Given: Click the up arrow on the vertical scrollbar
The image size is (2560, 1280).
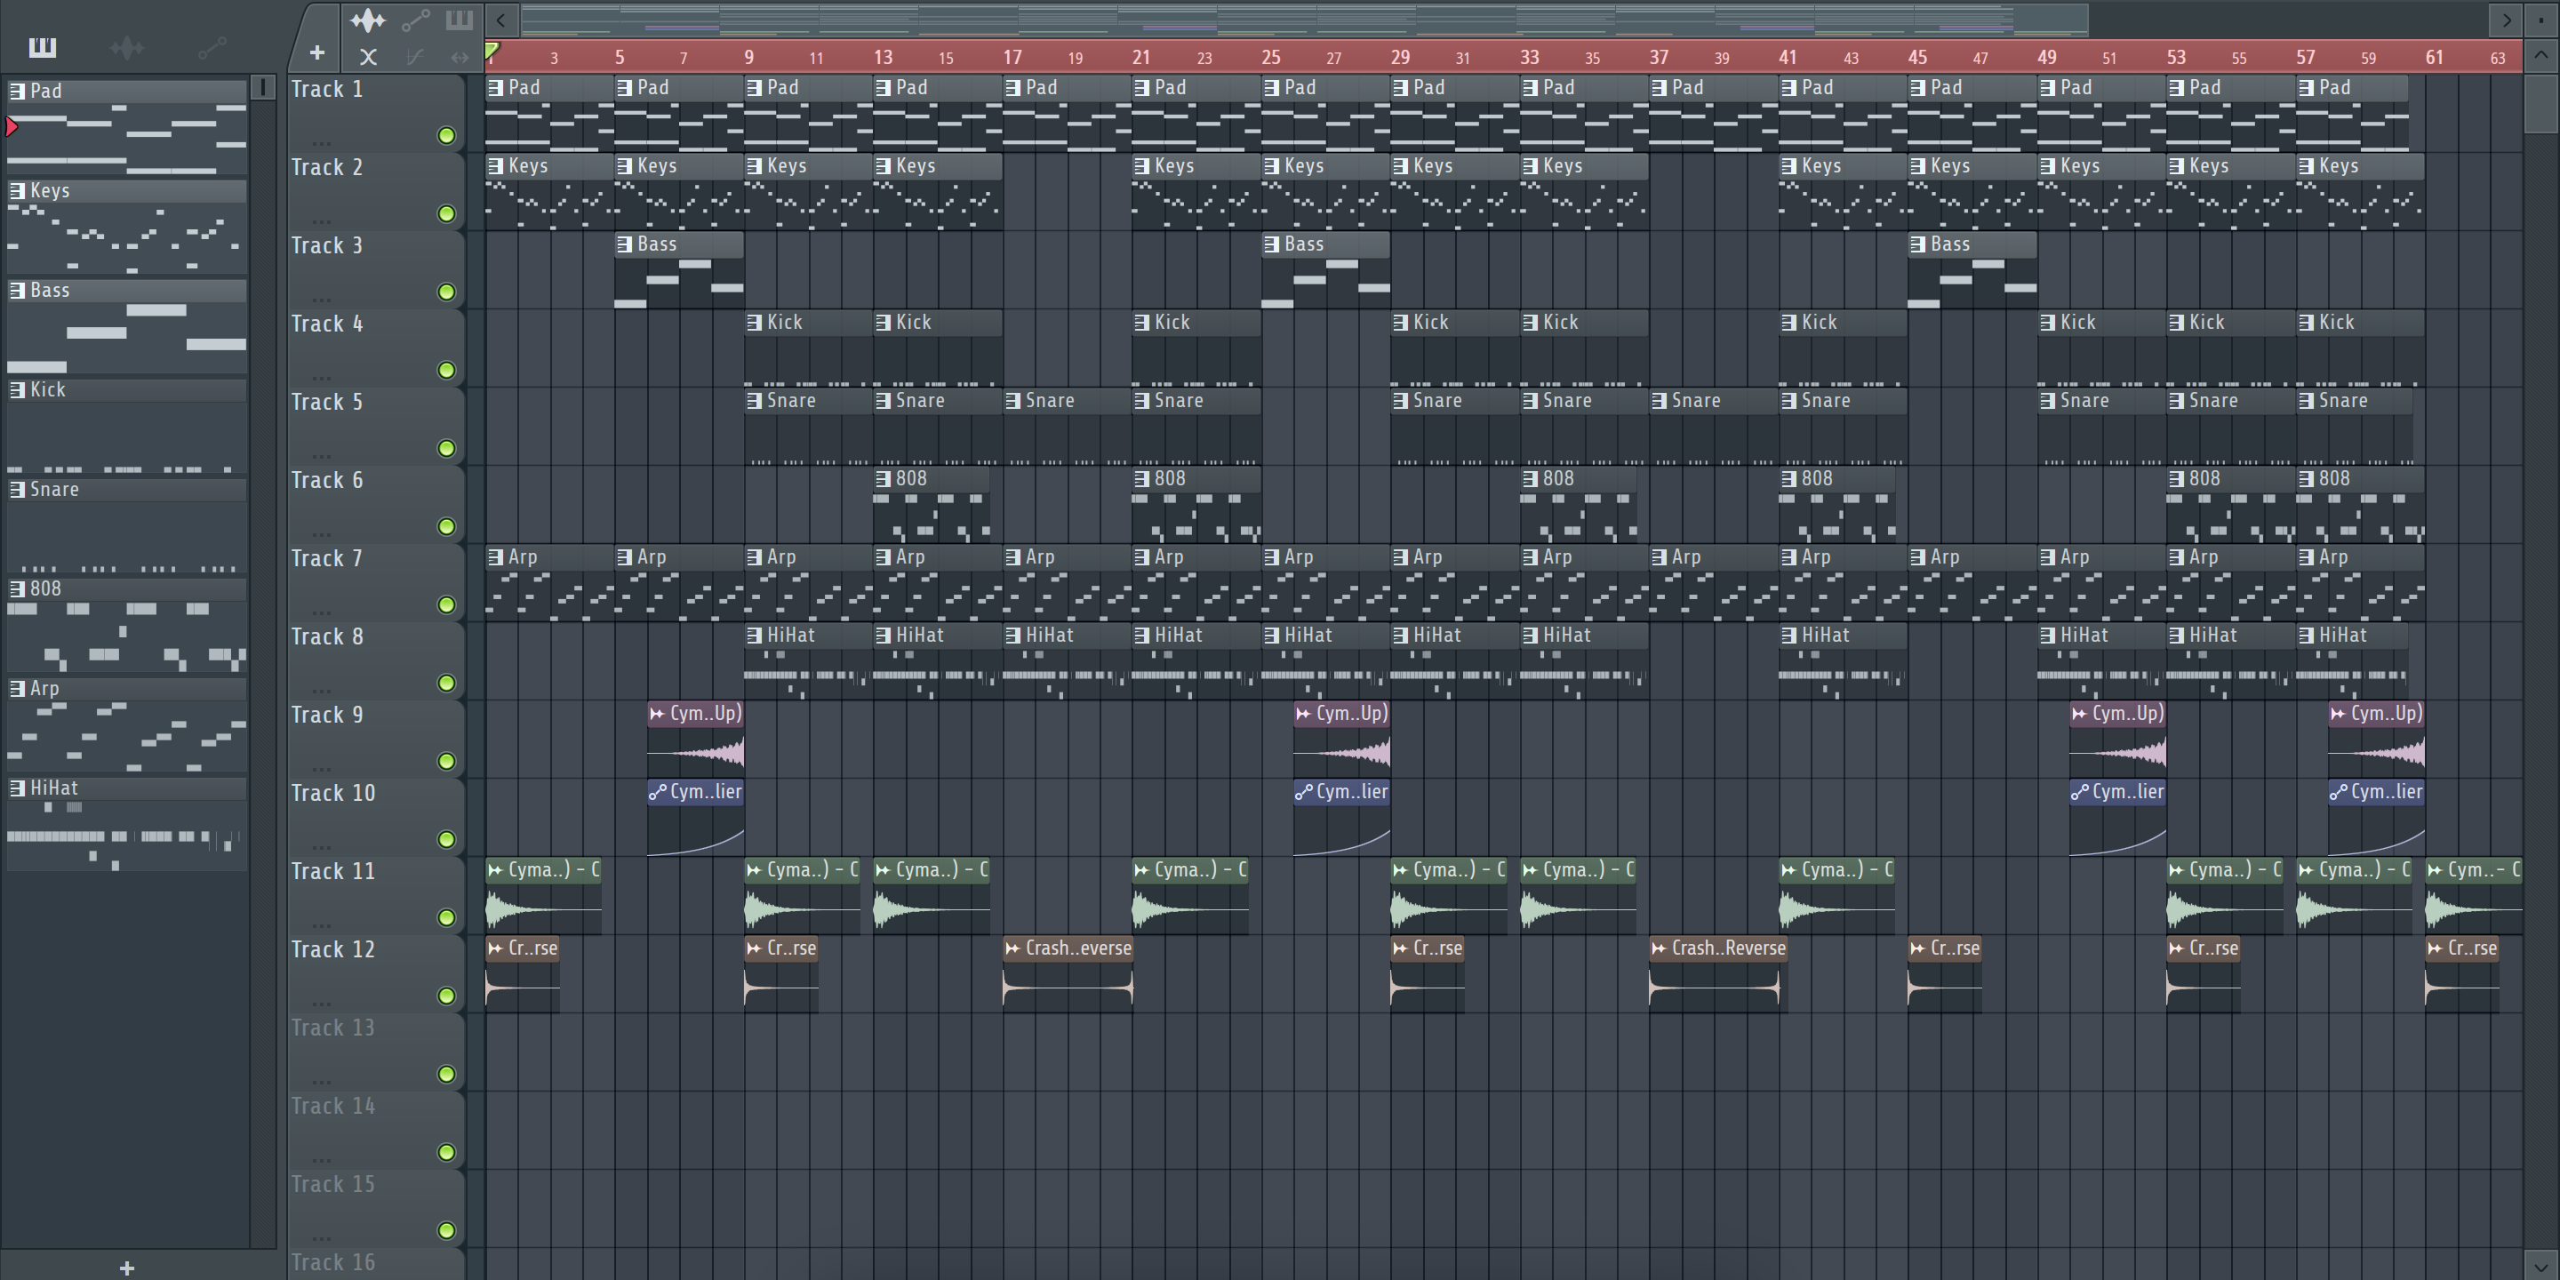Looking at the screenshot, I should 2541,54.
